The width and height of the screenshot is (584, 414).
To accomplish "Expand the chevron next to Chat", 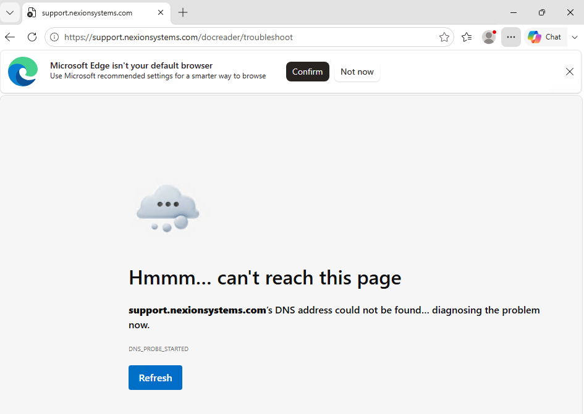I will pos(575,37).
